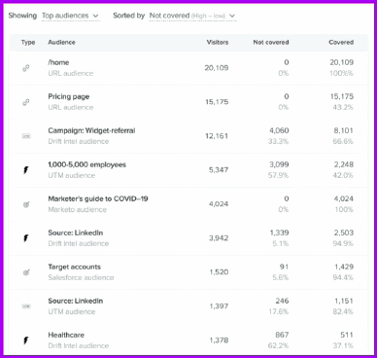377x358 pixels.
Task: Open the 1,000-5,000 employees audience
Action: tap(87, 164)
